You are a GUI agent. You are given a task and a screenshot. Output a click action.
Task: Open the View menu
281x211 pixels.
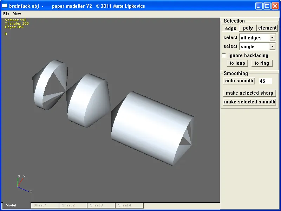point(17,14)
